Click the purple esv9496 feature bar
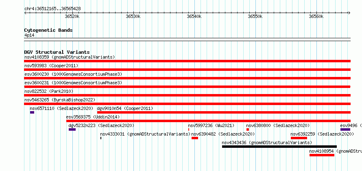362x171 pixels. (x=345, y=129)
